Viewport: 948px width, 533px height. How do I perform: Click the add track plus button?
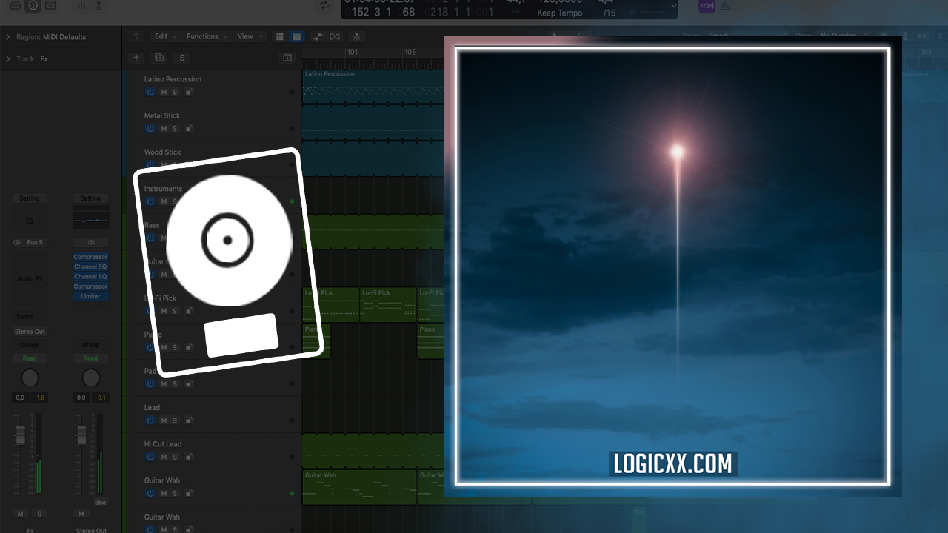tap(136, 58)
